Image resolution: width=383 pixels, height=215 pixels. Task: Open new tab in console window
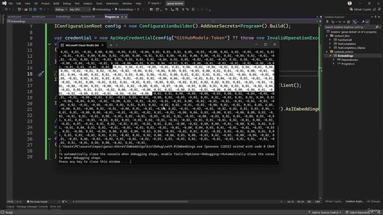111,45
